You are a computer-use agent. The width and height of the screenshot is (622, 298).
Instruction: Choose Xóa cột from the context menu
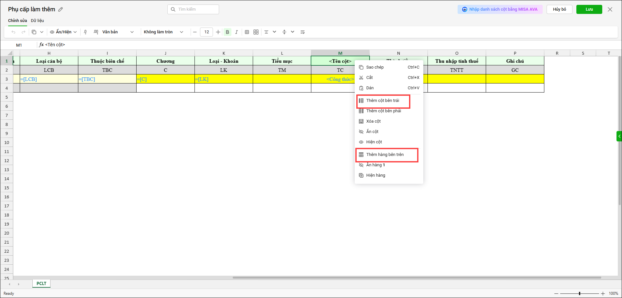pos(389,121)
